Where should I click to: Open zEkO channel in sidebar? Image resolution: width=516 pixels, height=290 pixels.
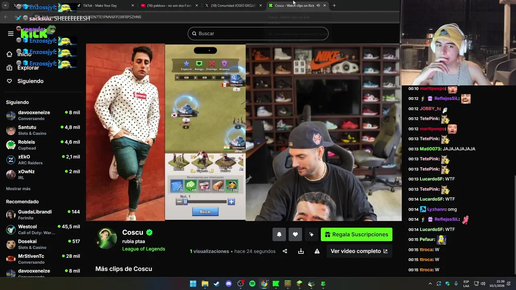43,159
